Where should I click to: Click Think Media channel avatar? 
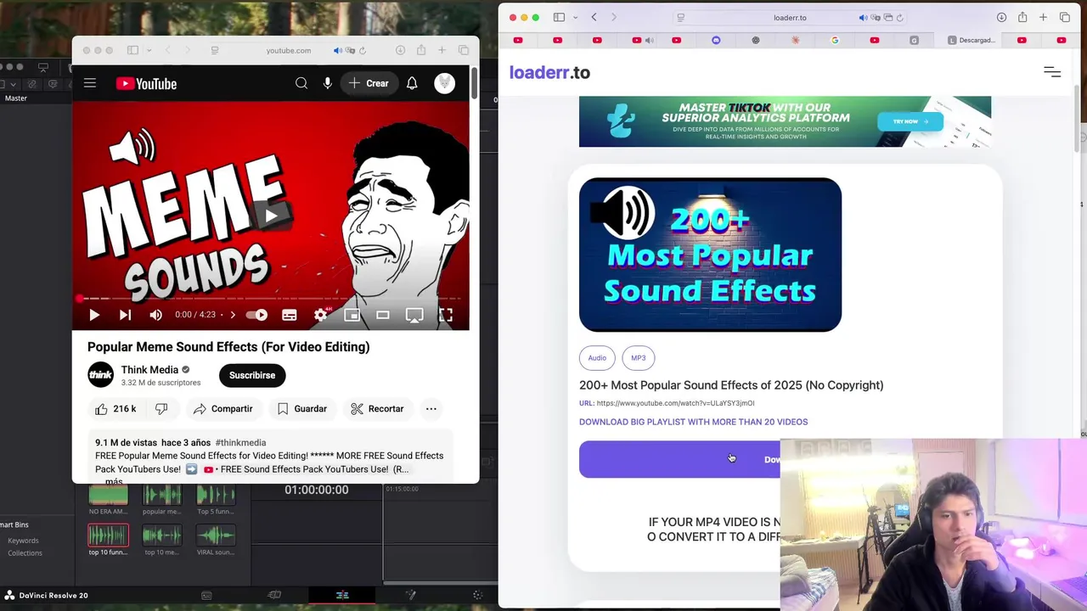coord(100,375)
